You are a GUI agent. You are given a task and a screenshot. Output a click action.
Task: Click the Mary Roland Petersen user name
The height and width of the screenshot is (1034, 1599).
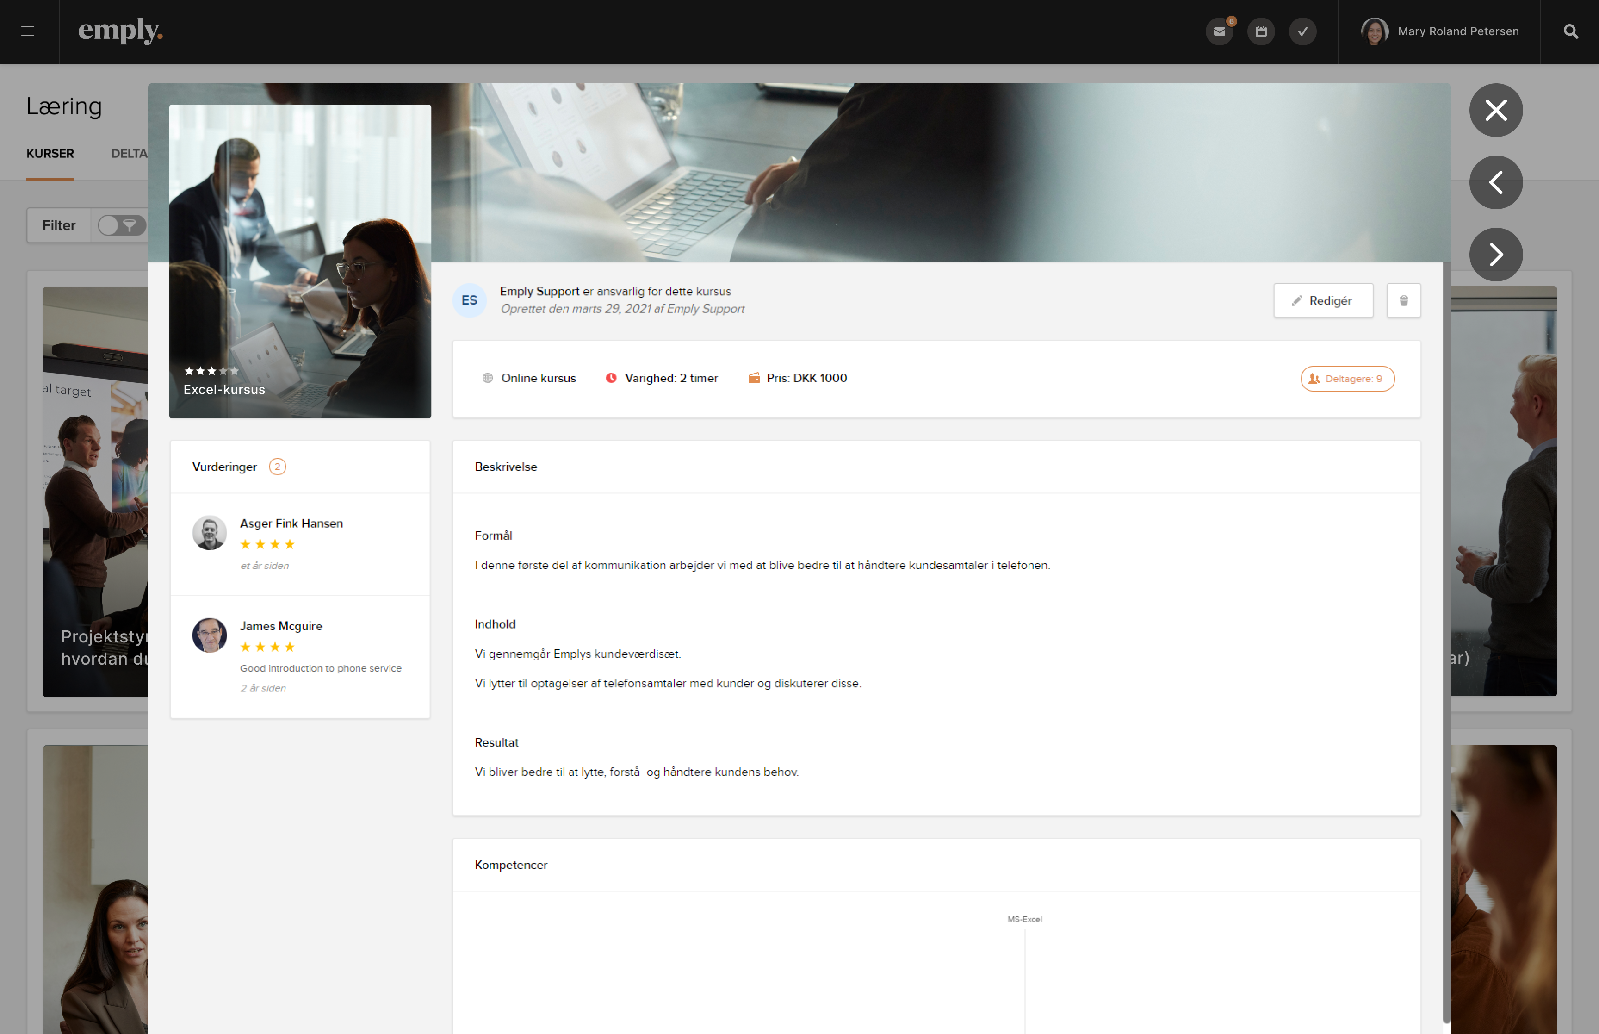tap(1458, 31)
